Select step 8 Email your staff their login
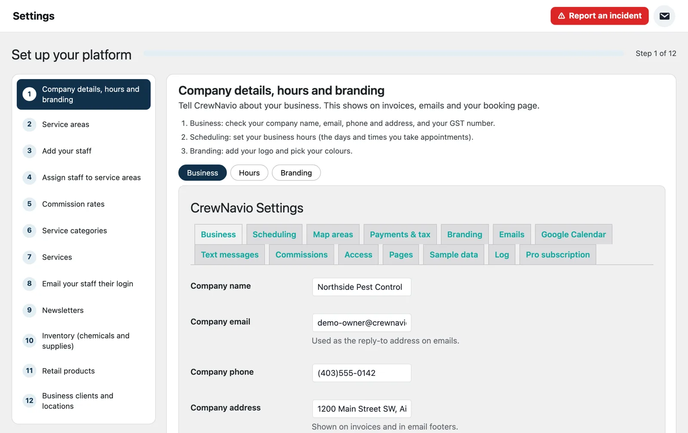688x433 pixels. 83,284
